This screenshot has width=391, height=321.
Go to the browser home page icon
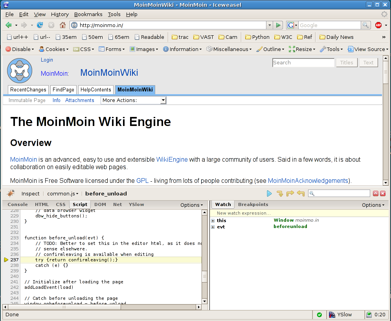point(62,25)
